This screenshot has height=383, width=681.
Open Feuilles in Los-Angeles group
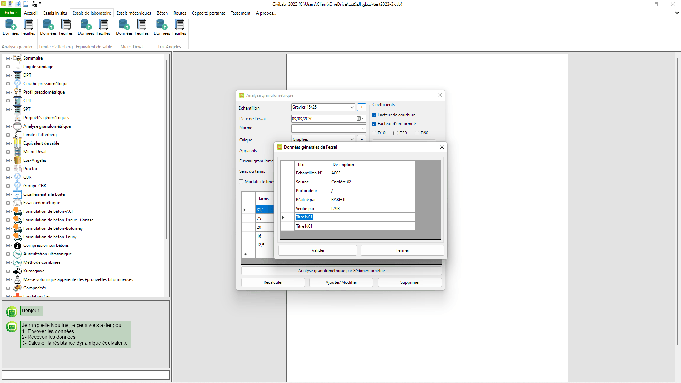pos(179,27)
